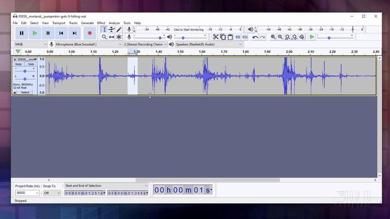The image size is (390, 219).
Task: Collapse the track using the arrow button
Action: coord(15,92)
